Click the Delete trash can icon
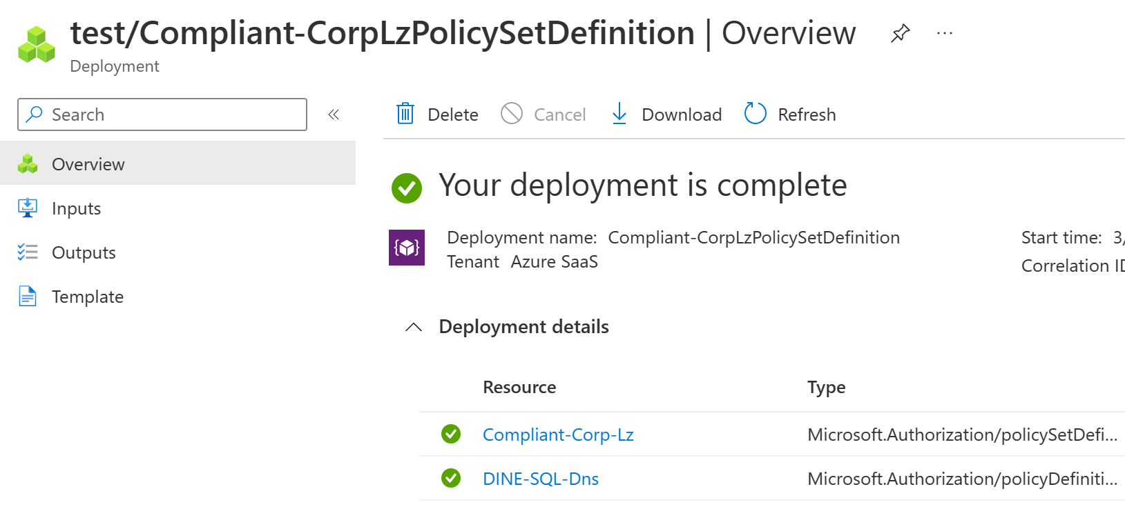The width and height of the screenshot is (1125, 509). click(x=405, y=114)
